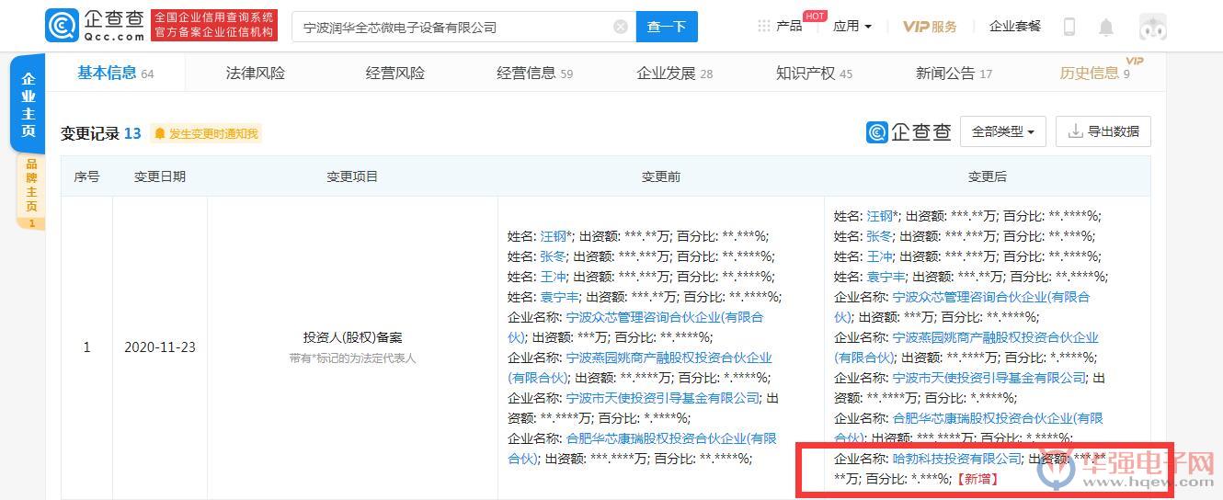Screen dimensions: 1223x500
Task: Switch to 新闻公告 tab
Action: click(x=954, y=73)
